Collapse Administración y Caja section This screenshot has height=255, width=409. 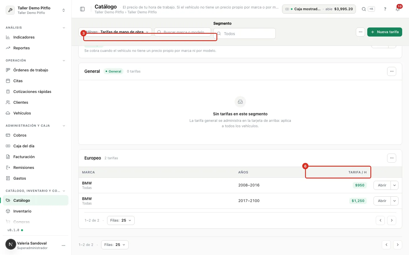tap(64, 126)
